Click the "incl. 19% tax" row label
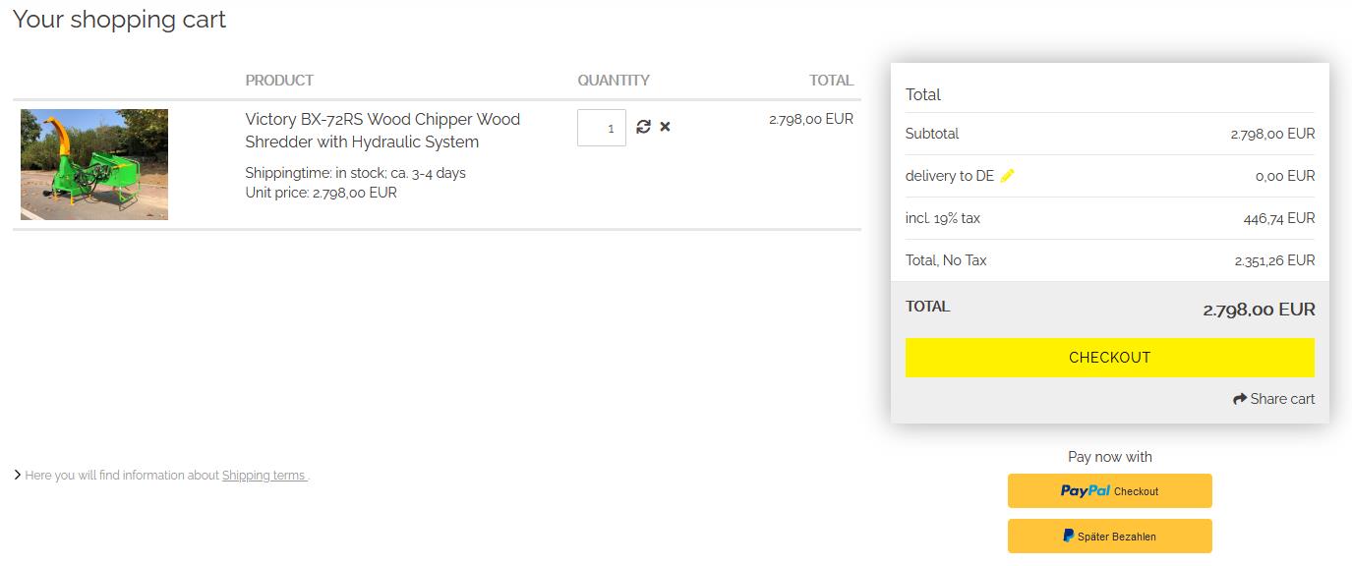 point(943,218)
